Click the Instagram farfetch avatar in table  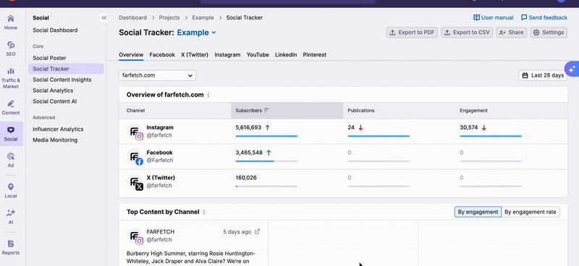coord(135,132)
